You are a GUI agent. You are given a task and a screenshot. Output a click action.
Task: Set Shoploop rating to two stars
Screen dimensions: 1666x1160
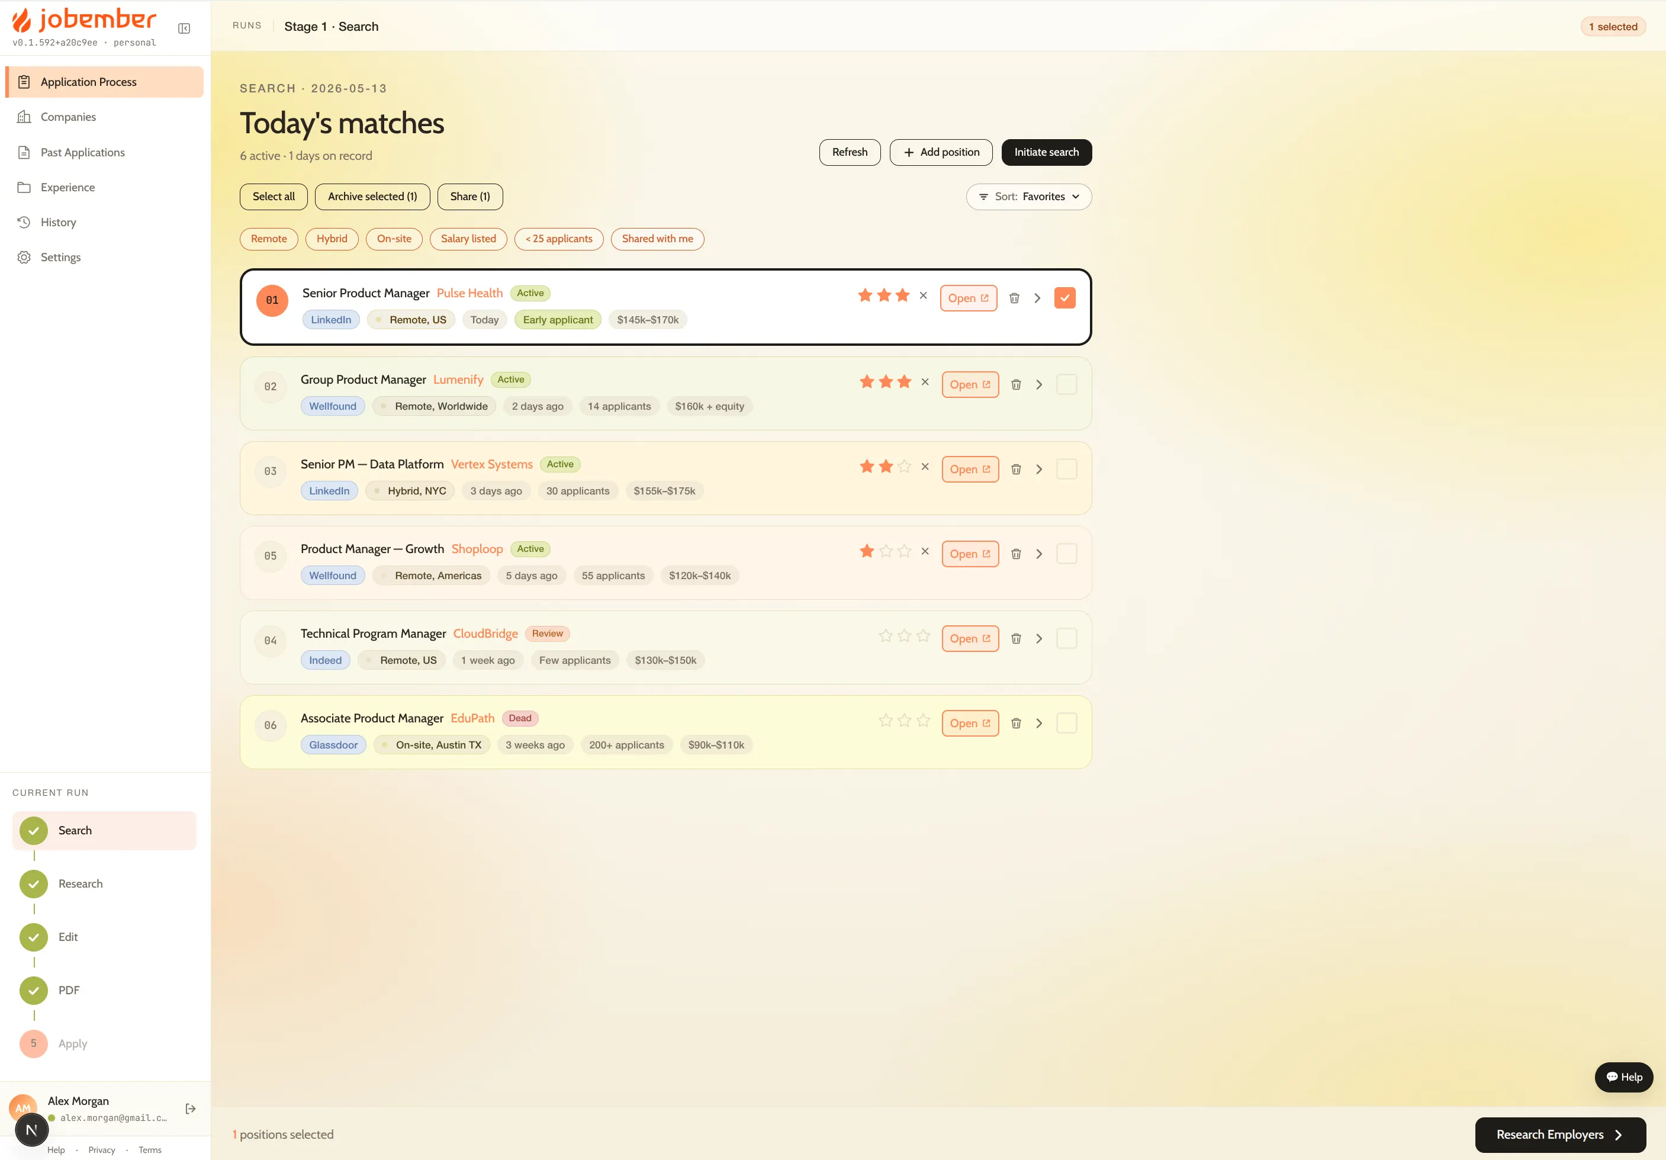[x=885, y=551]
